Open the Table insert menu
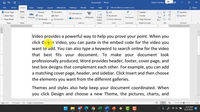 (x=22, y=16)
